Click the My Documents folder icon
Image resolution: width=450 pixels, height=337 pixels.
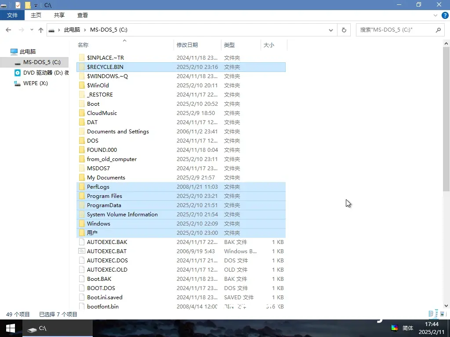click(x=82, y=178)
